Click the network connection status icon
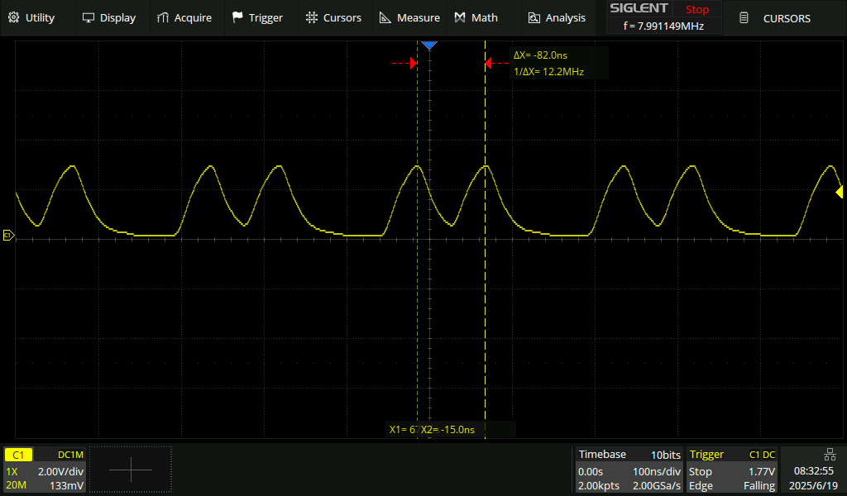 coord(830,455)
